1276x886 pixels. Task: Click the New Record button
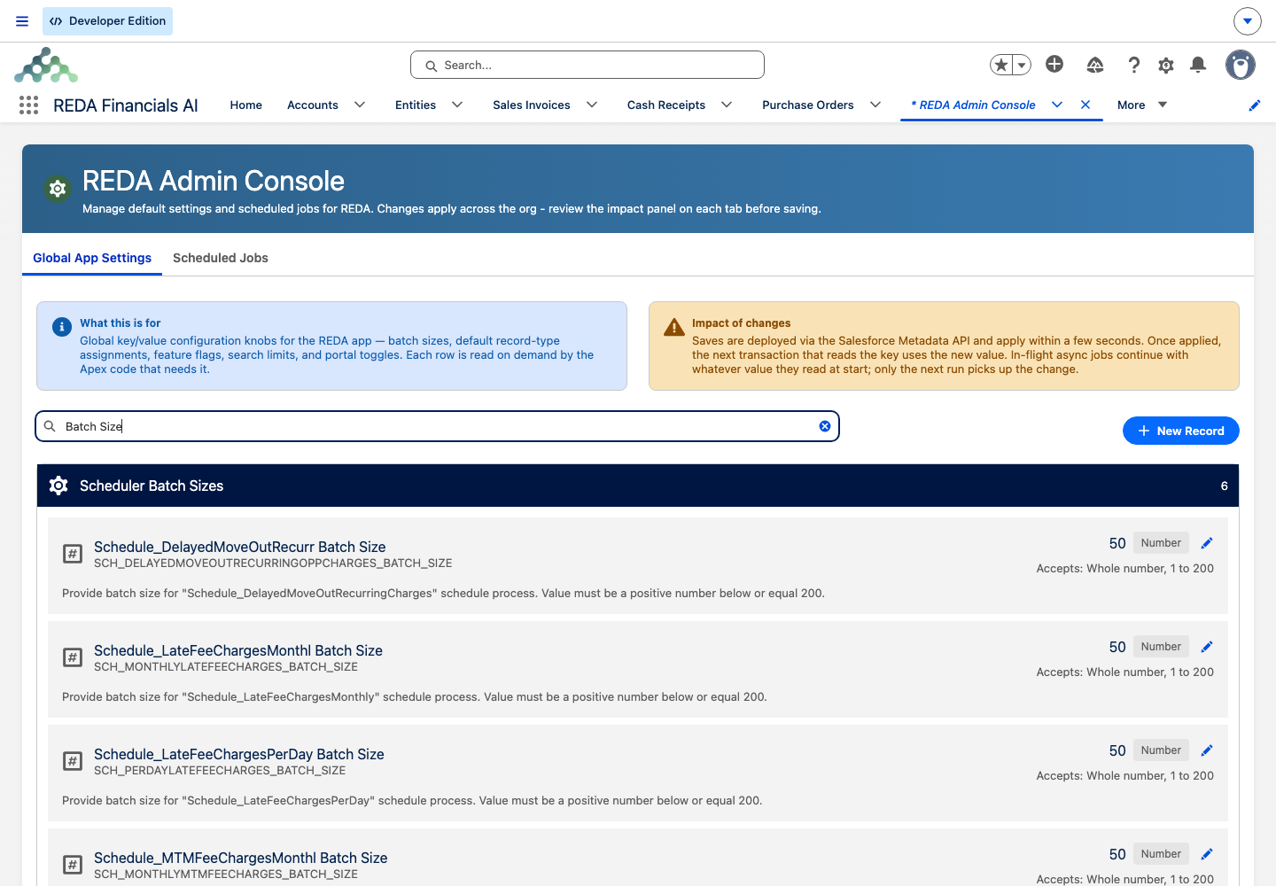click(x=1181, y=431)
